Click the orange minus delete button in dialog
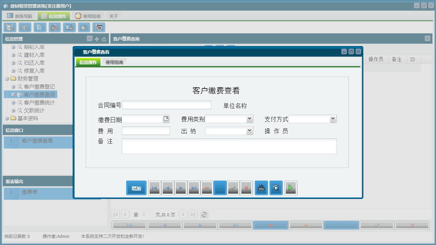This screenshot has height=245, width=436. pyautogui.click(x=207, y=188)
